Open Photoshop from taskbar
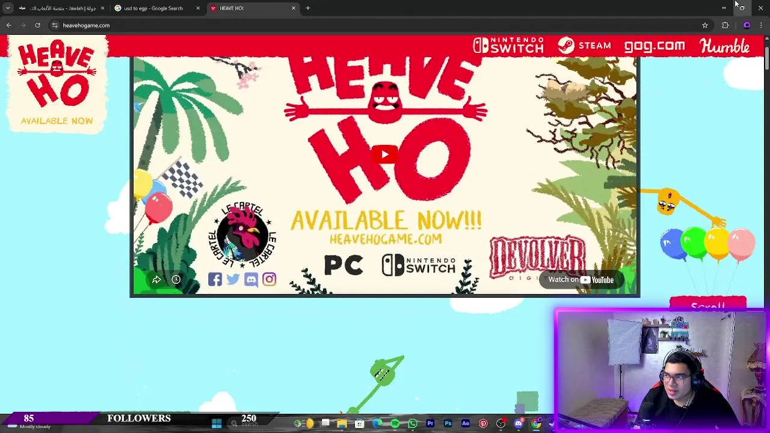The width and height of the screenshot is (770, 433). click(448, 424)
